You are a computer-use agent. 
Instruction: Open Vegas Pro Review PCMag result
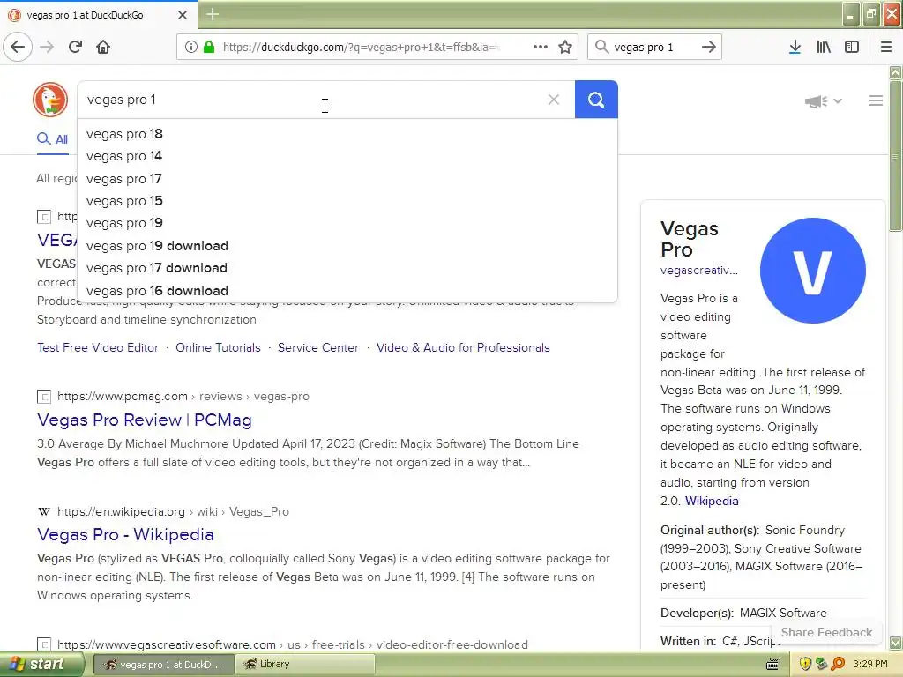pos(145,420)
